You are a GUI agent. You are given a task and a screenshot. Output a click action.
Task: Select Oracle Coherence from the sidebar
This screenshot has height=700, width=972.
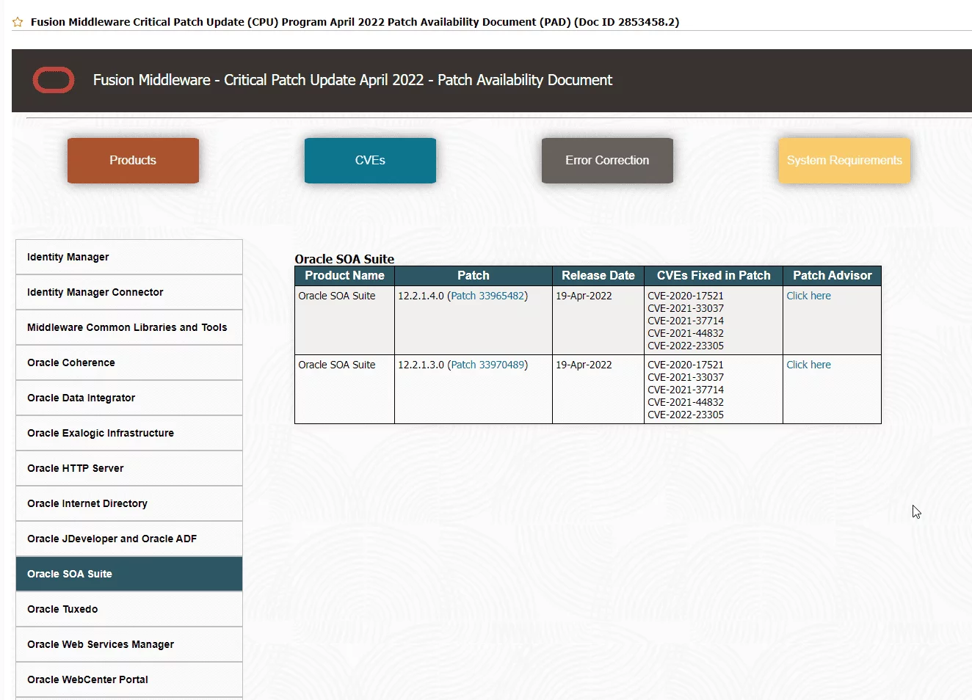129,362
